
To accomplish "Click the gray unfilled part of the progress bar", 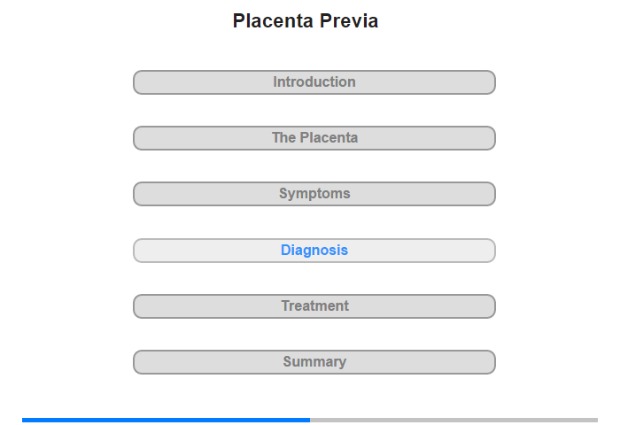I will pyautogui.click(x=453, y=420).
